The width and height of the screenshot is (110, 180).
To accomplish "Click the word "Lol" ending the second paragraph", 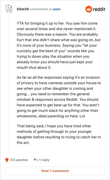I will pos(82,116).
